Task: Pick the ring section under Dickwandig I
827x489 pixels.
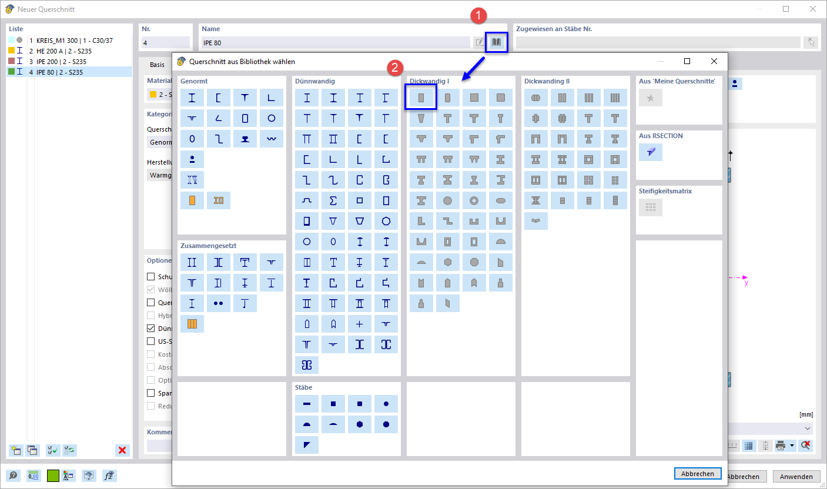Action: pos(474,200)
